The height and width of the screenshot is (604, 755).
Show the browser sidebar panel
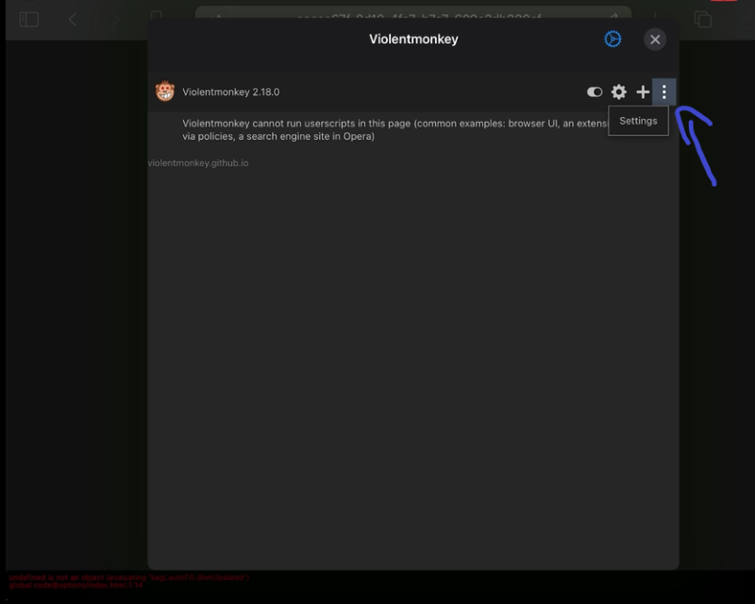tap(28, 19)
